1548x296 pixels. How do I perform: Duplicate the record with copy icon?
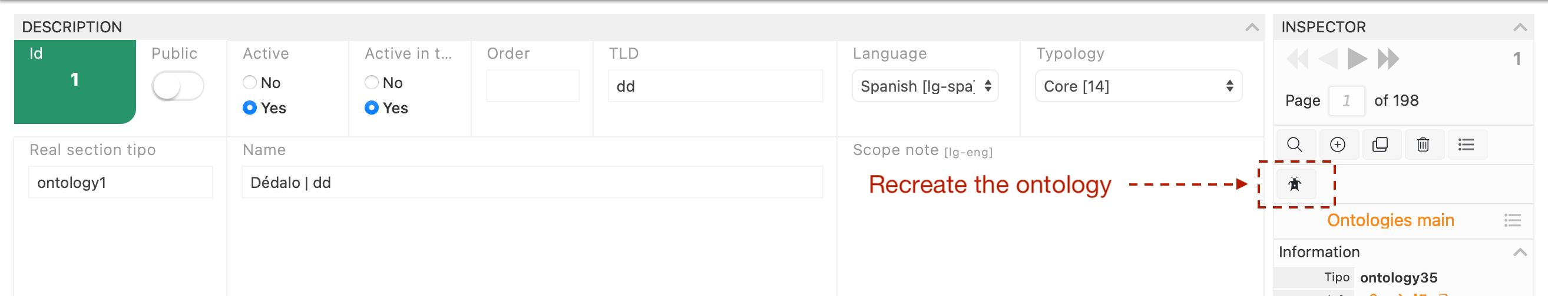point(1380,144)
